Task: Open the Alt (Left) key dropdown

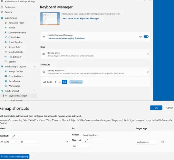Action: click(x=9, y=142)
